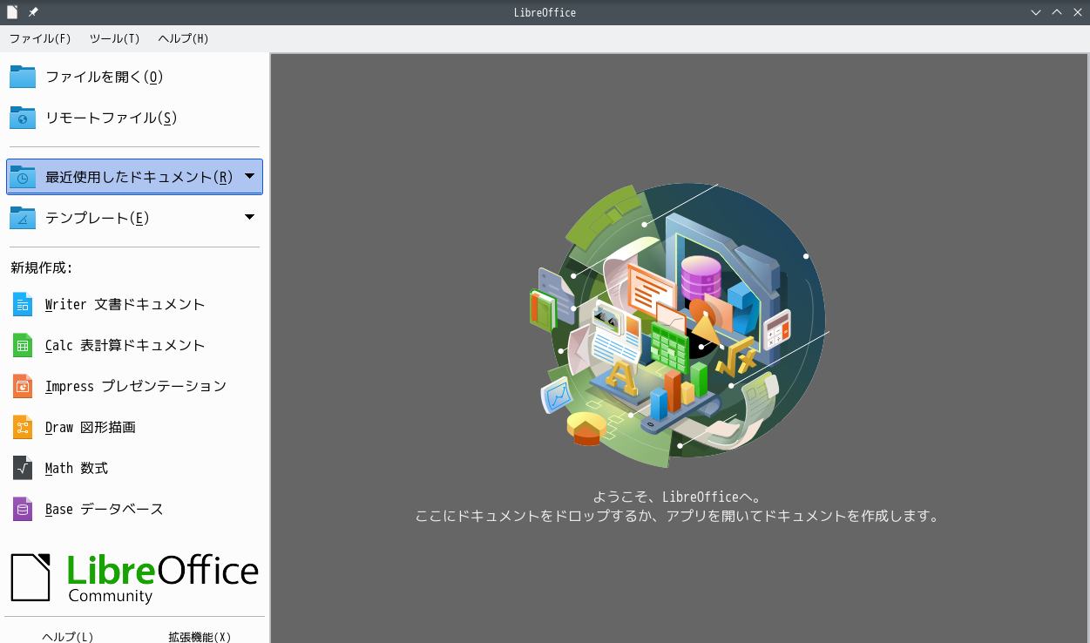Open the ファイル(F) menu
The height and width of the screenshot is (643, 1090).
40,39
